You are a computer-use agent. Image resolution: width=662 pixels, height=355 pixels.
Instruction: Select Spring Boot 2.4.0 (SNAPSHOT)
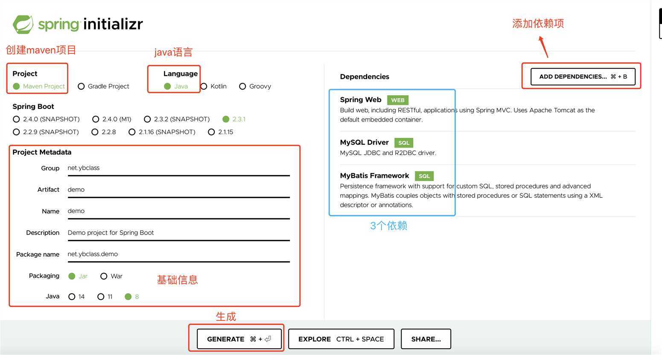coord(46,119)
